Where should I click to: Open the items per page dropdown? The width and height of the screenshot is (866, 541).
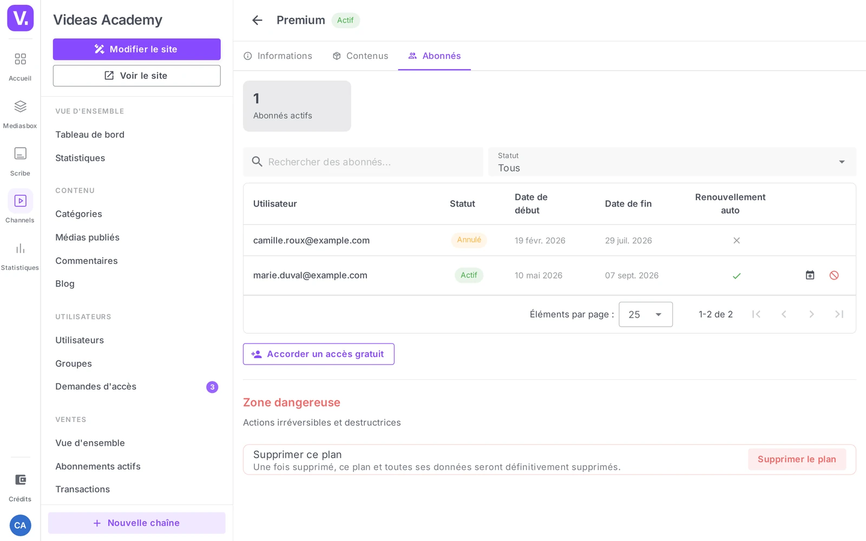(x=646, y=314)
